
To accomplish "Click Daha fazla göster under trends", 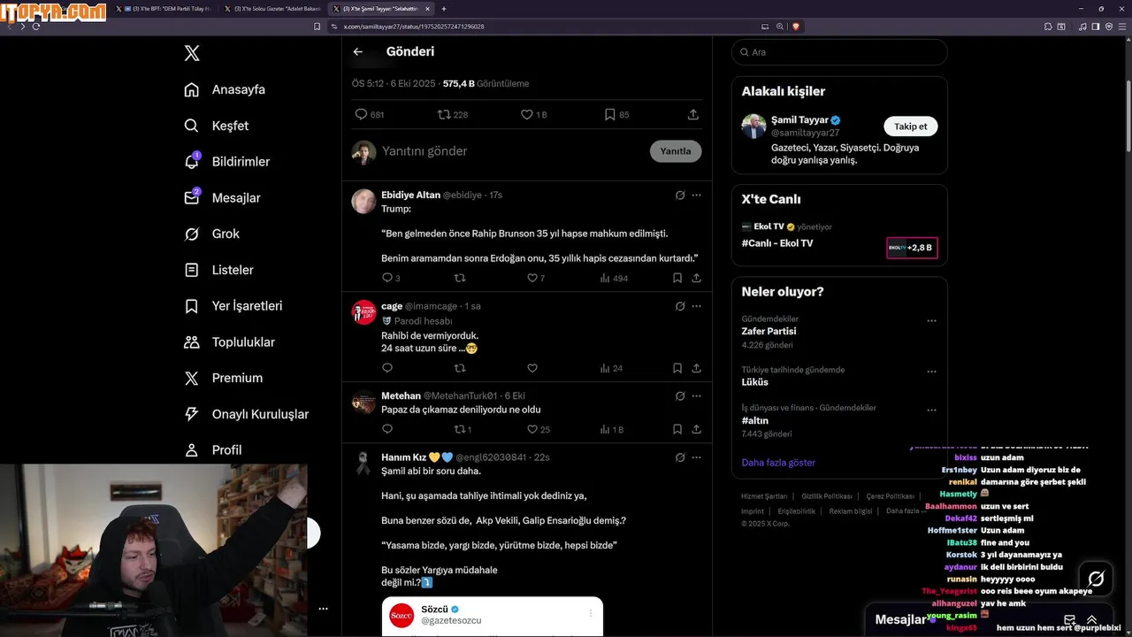I will tap(778, 463).
